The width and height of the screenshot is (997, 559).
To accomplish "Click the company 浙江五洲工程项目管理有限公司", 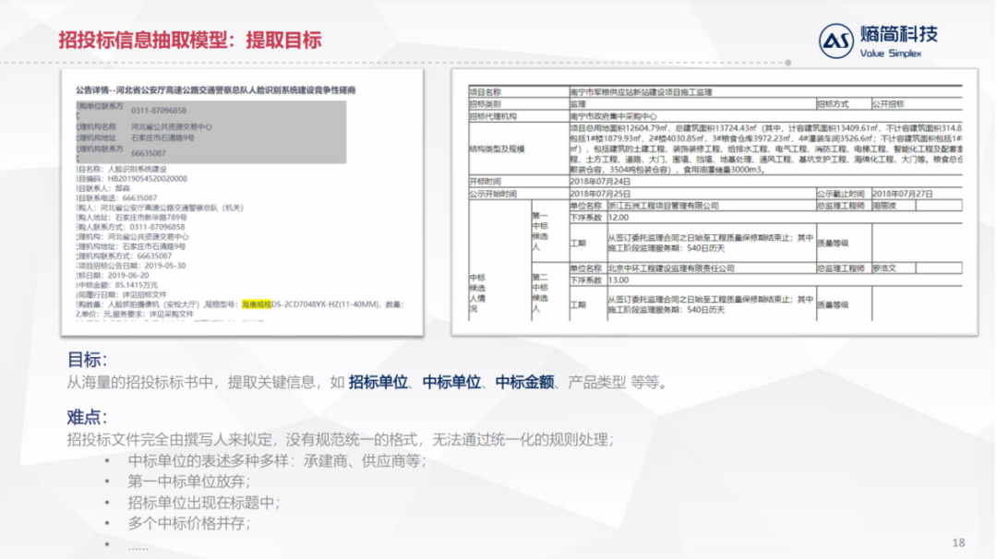I will click(x=663, y=206).
